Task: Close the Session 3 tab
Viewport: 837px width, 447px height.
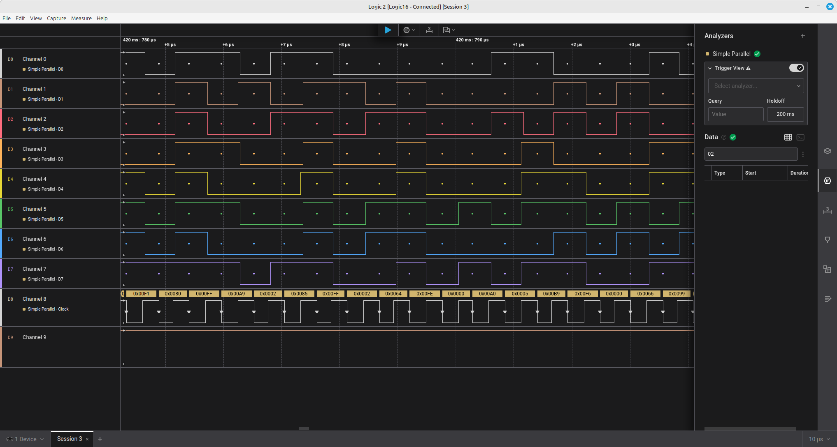Action: click(87, 439)
